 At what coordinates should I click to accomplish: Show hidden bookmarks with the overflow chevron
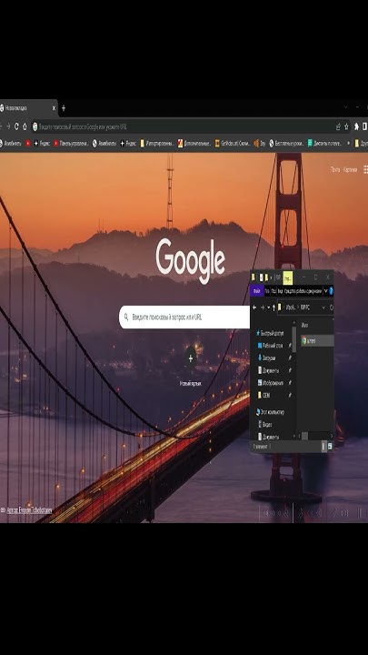tap(349, 144)
